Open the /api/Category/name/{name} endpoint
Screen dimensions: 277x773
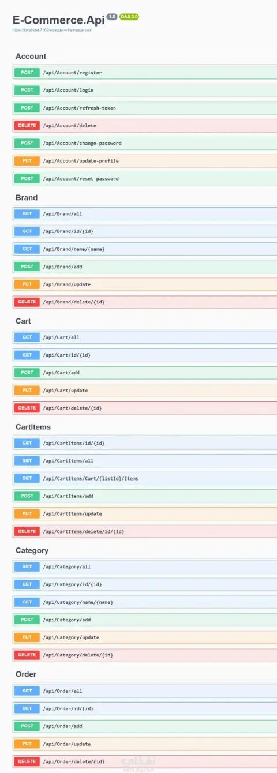click(x=145, y=602)
